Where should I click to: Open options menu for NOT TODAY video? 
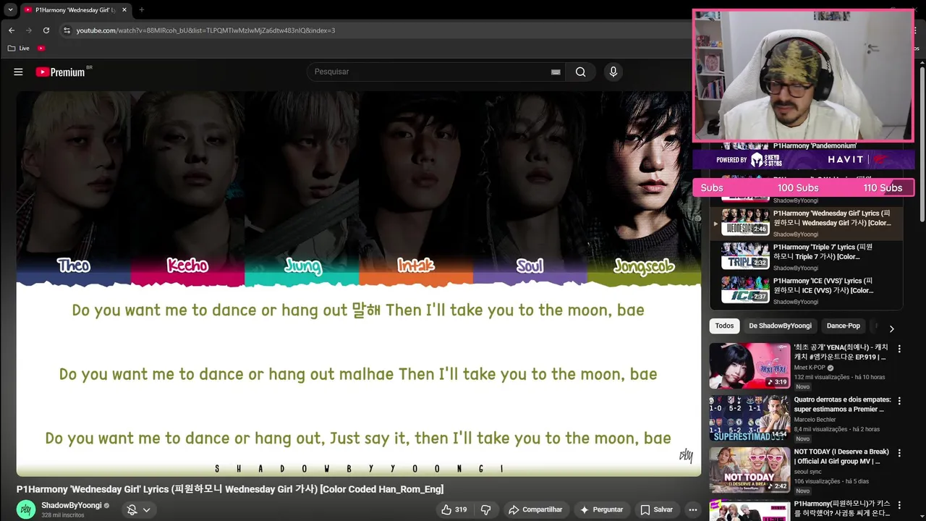(x=900, y=453)
